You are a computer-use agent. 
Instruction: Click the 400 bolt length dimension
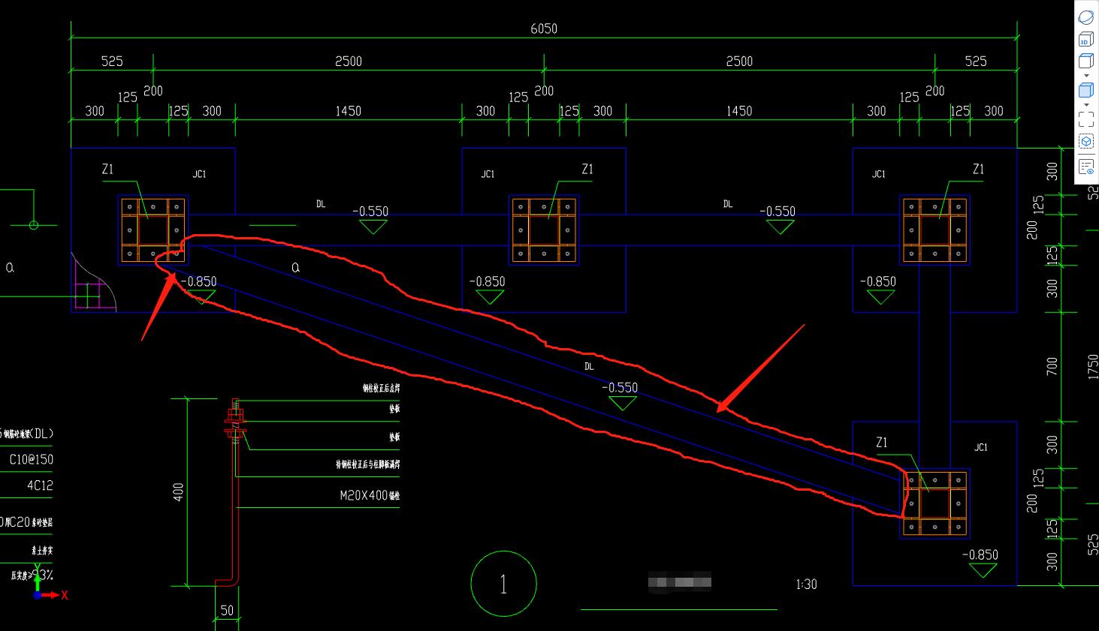coord(178,492)
